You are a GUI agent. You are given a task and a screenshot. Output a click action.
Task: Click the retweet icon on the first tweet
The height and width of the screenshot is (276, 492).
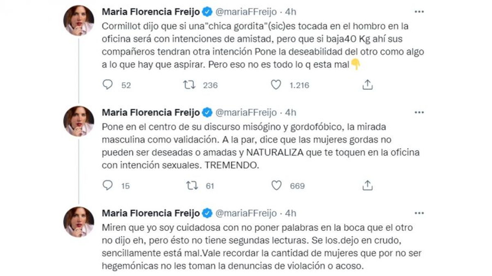pyautogui.click(x=189, y=85)
